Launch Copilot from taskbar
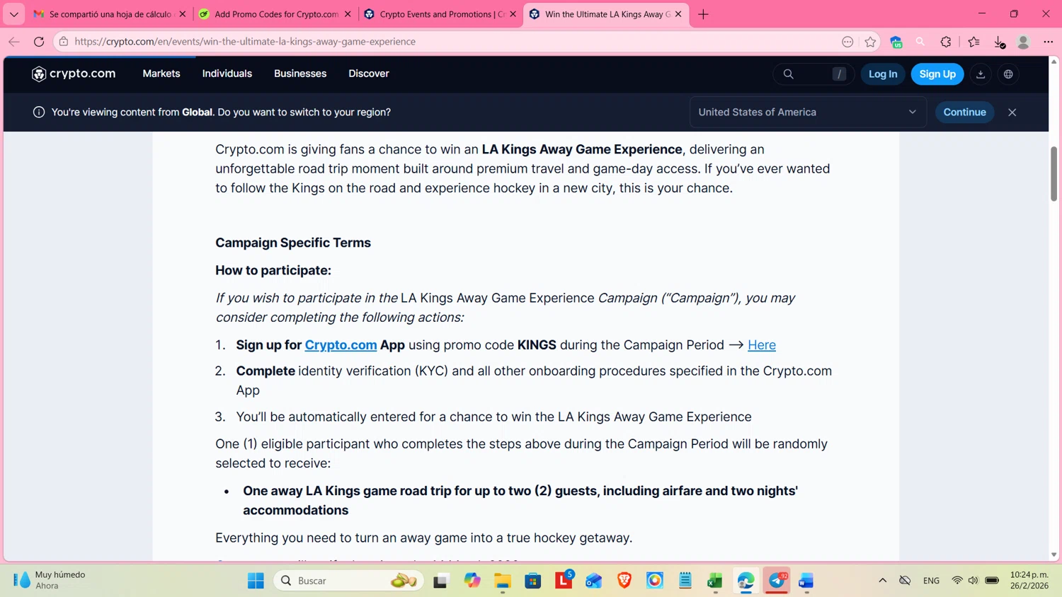Screen dimensions: 1062x597 (472, 581)
